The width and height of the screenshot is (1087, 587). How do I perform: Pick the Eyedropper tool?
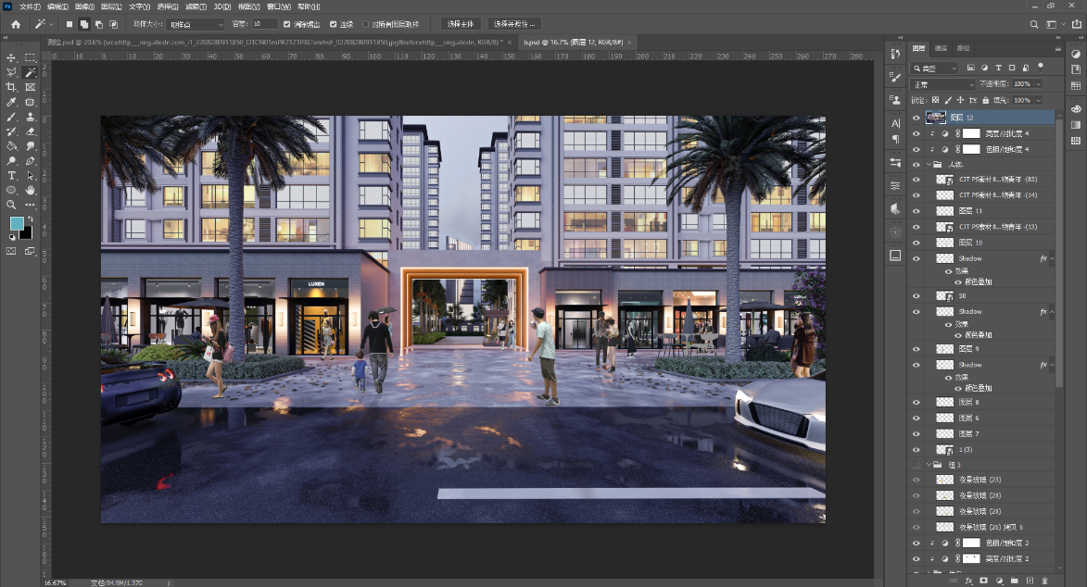coord(11,102)
